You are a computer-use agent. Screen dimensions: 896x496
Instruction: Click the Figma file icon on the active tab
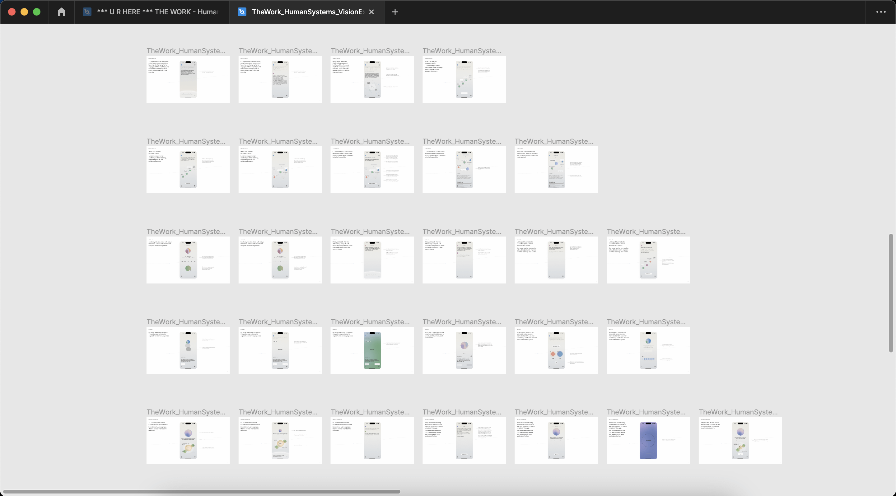[242, 12]
